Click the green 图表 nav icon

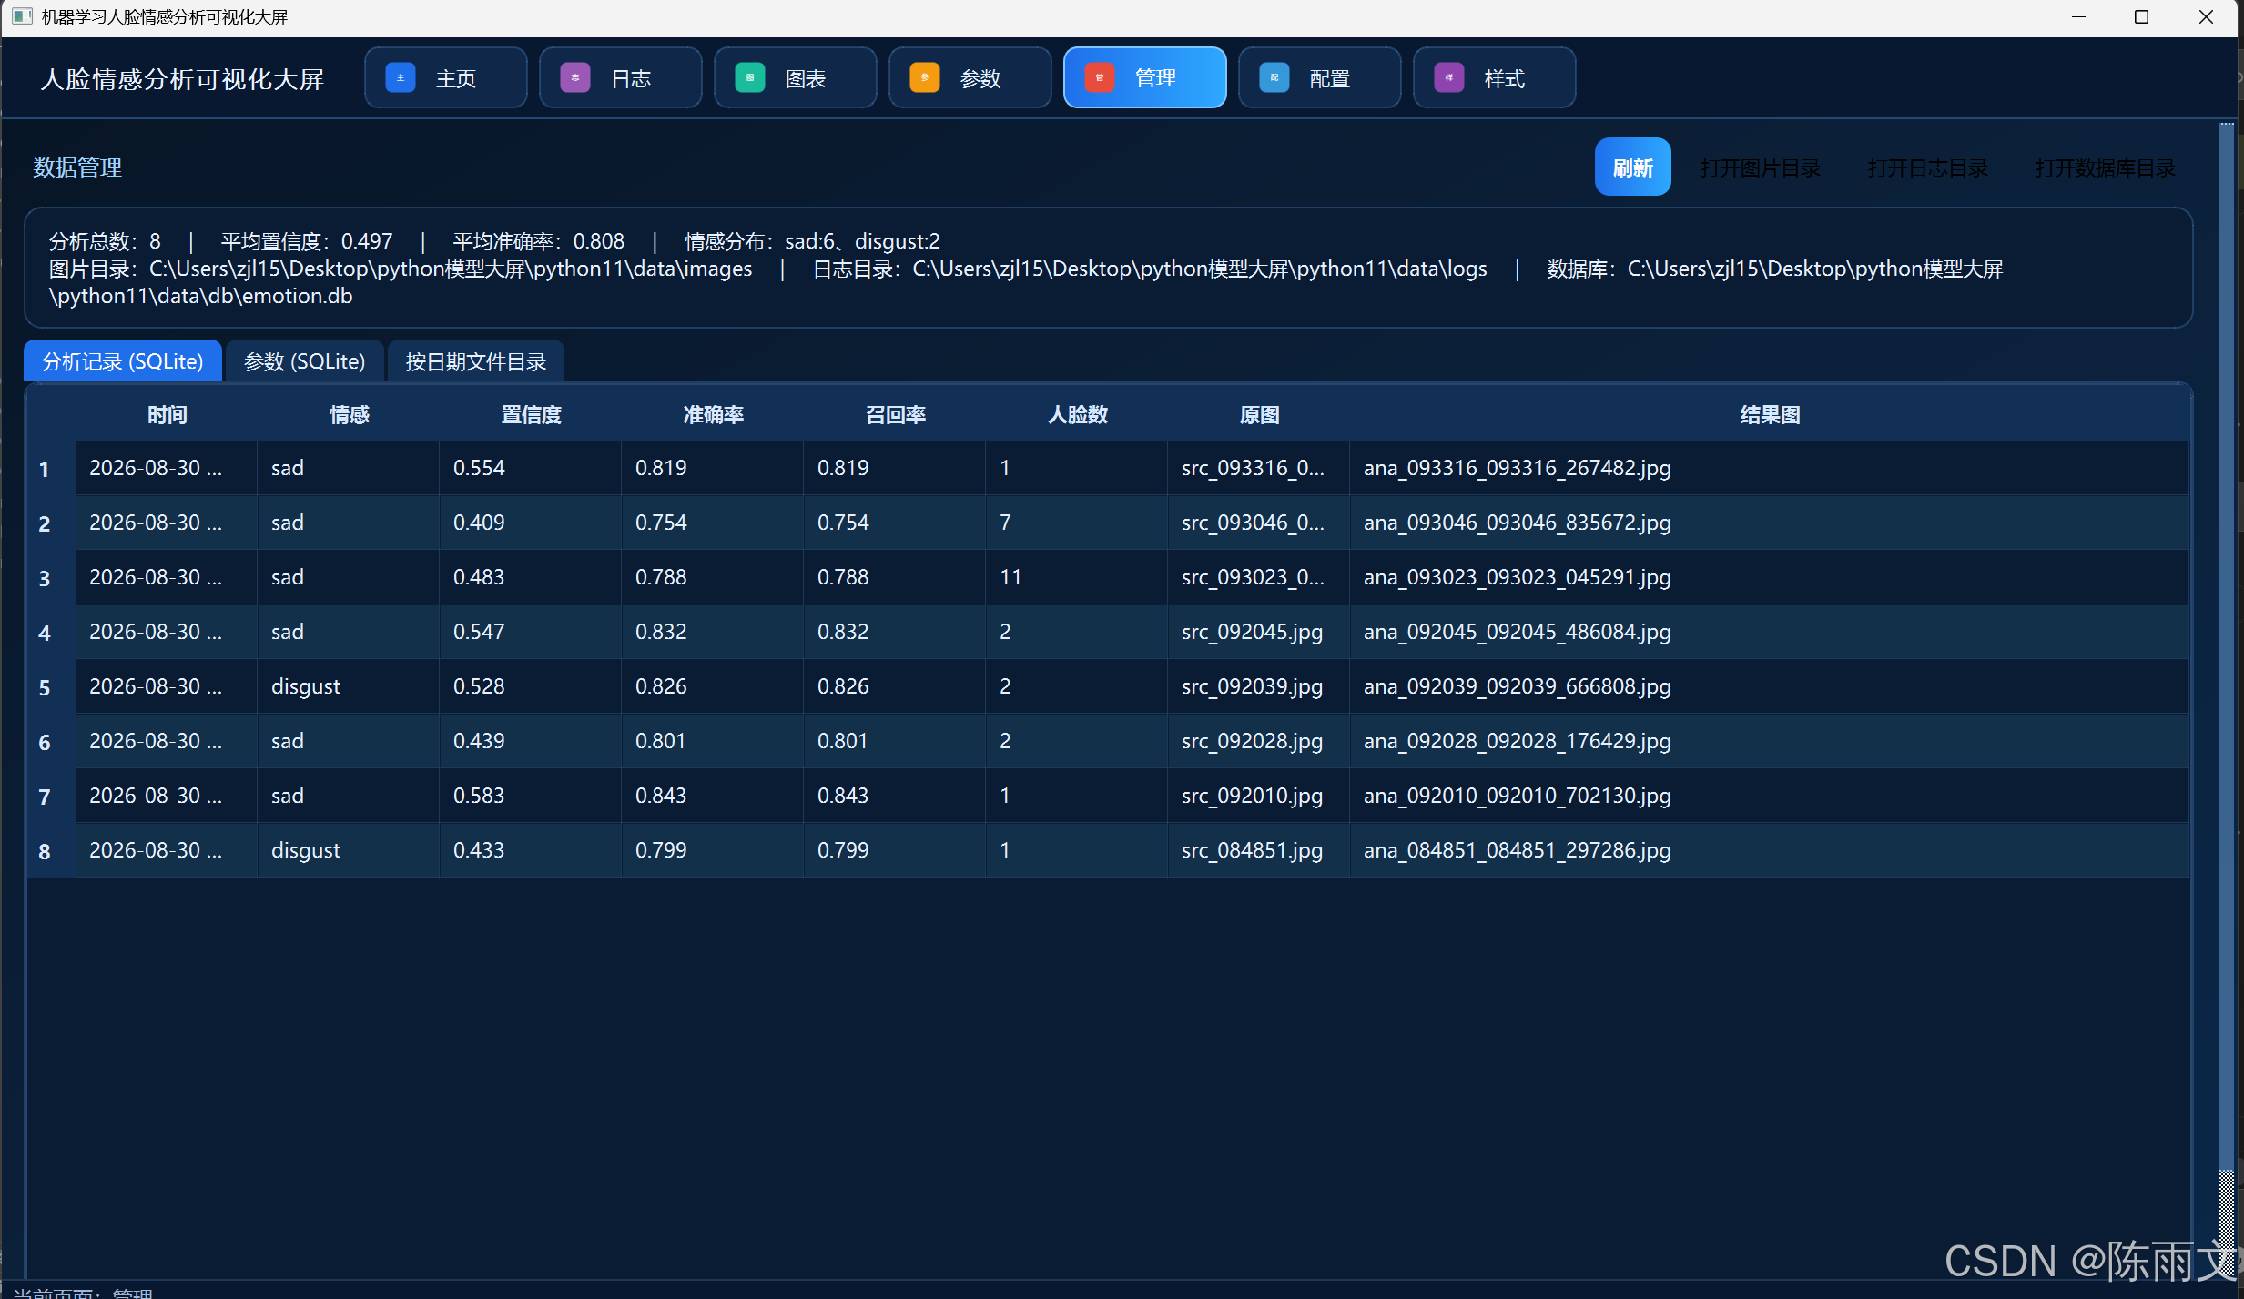click(750, 78)
